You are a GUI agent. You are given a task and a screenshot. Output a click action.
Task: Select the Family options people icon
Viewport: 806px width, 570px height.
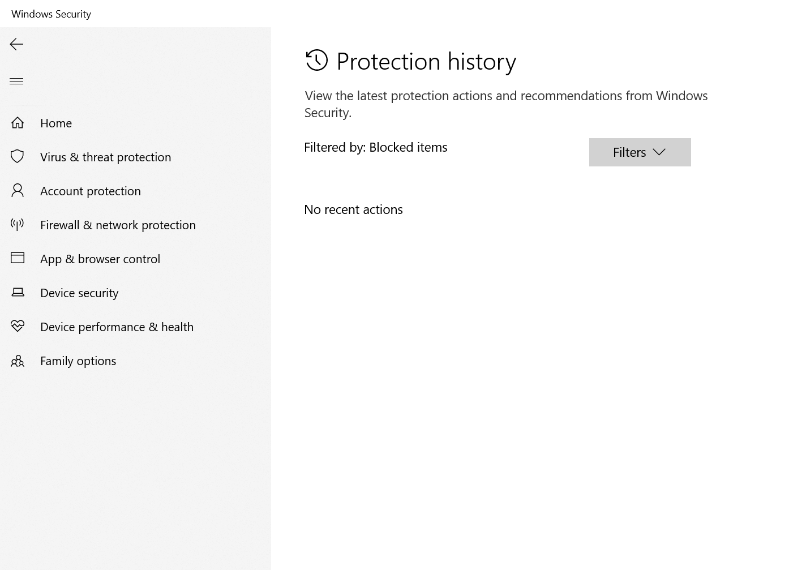point(17,361)
